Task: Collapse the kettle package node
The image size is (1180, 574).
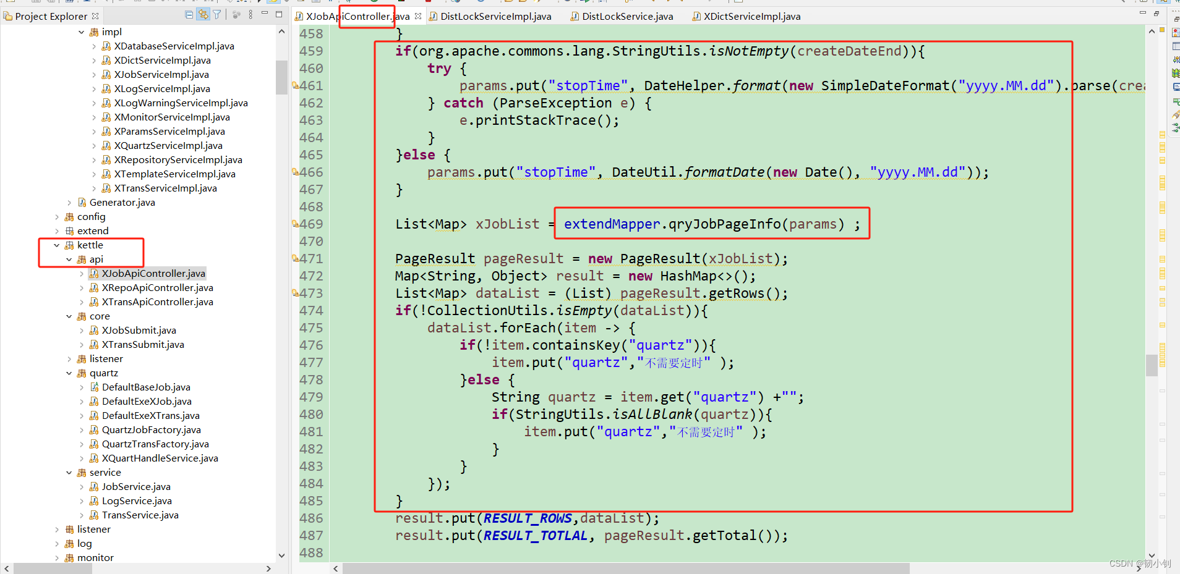Action: point(56,245)
